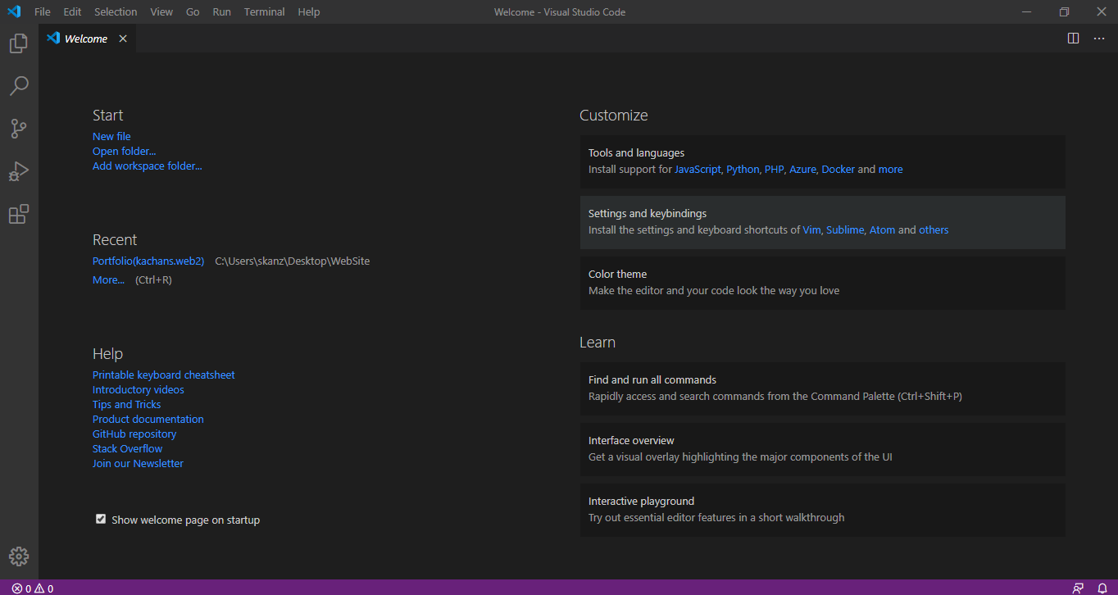
Task: Open the Manage gear menu
Action: 19,556
